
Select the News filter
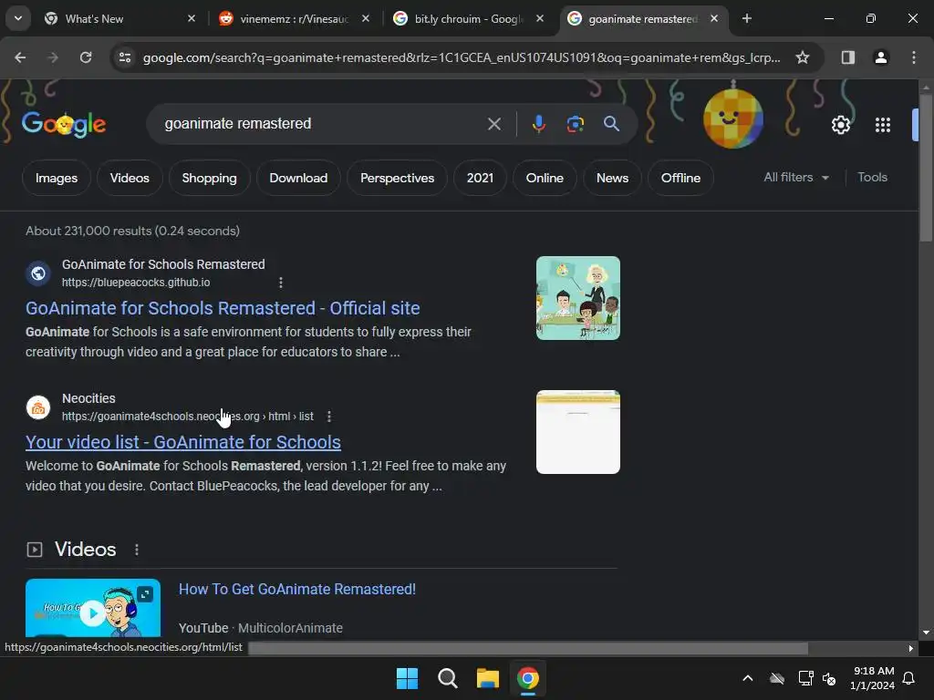[612, 178]
